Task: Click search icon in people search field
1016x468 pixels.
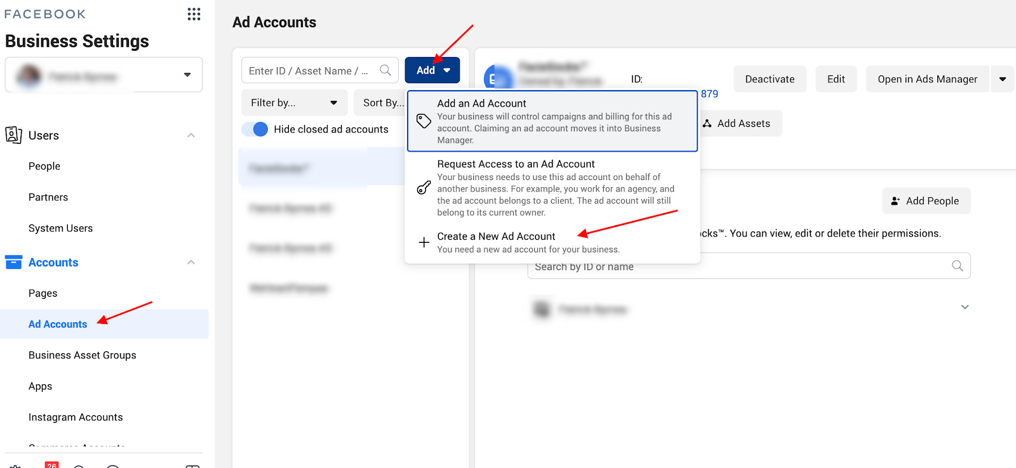Action: pos(957,266)
